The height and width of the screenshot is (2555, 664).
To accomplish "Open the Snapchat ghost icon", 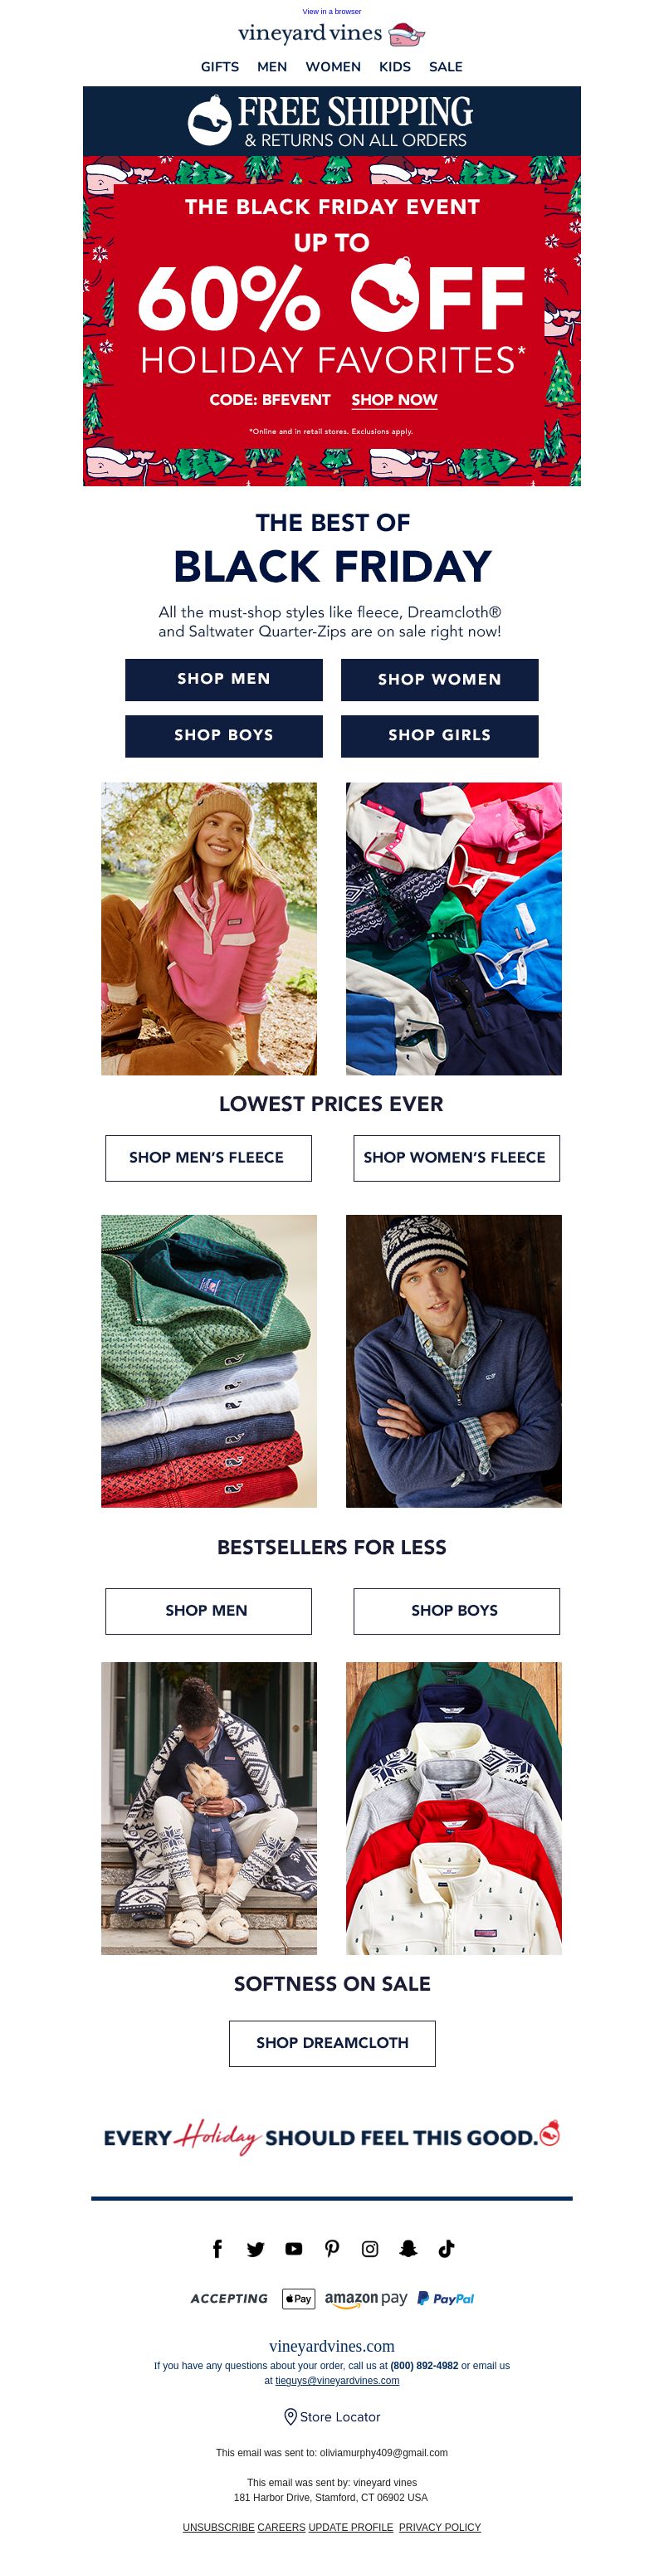I will pyautogui.click(x=408, y=2249).
